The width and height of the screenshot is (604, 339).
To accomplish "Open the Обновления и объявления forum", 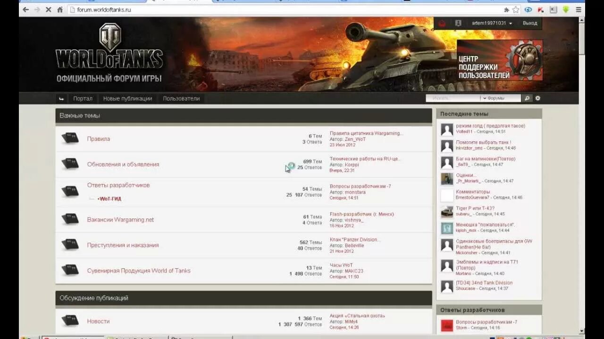I will coord(123,164).
